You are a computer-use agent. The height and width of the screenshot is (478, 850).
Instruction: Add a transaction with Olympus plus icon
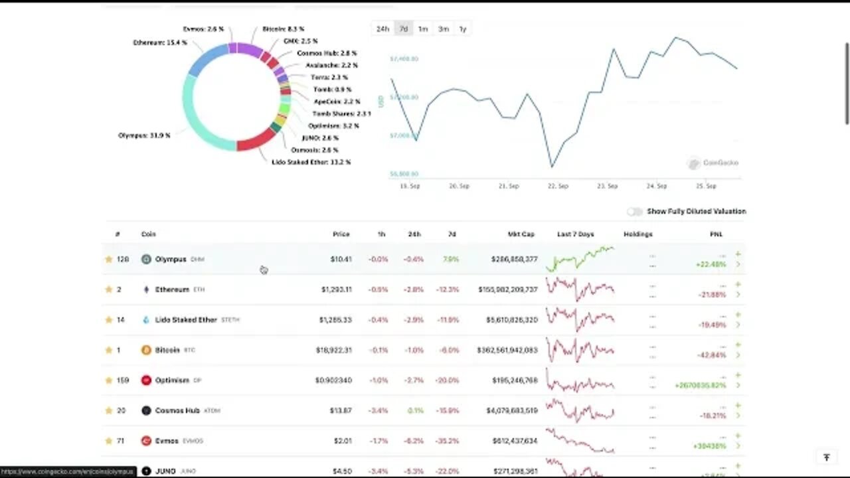[738, 254]
